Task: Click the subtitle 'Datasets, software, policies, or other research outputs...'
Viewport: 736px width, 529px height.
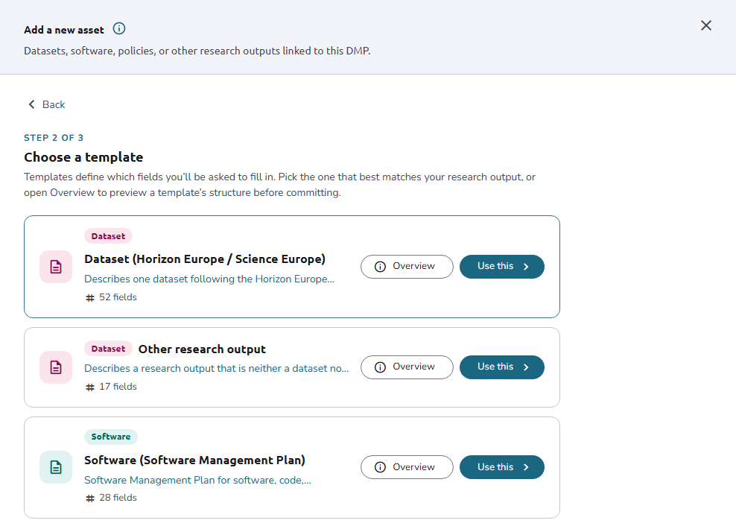Action: 197,51
